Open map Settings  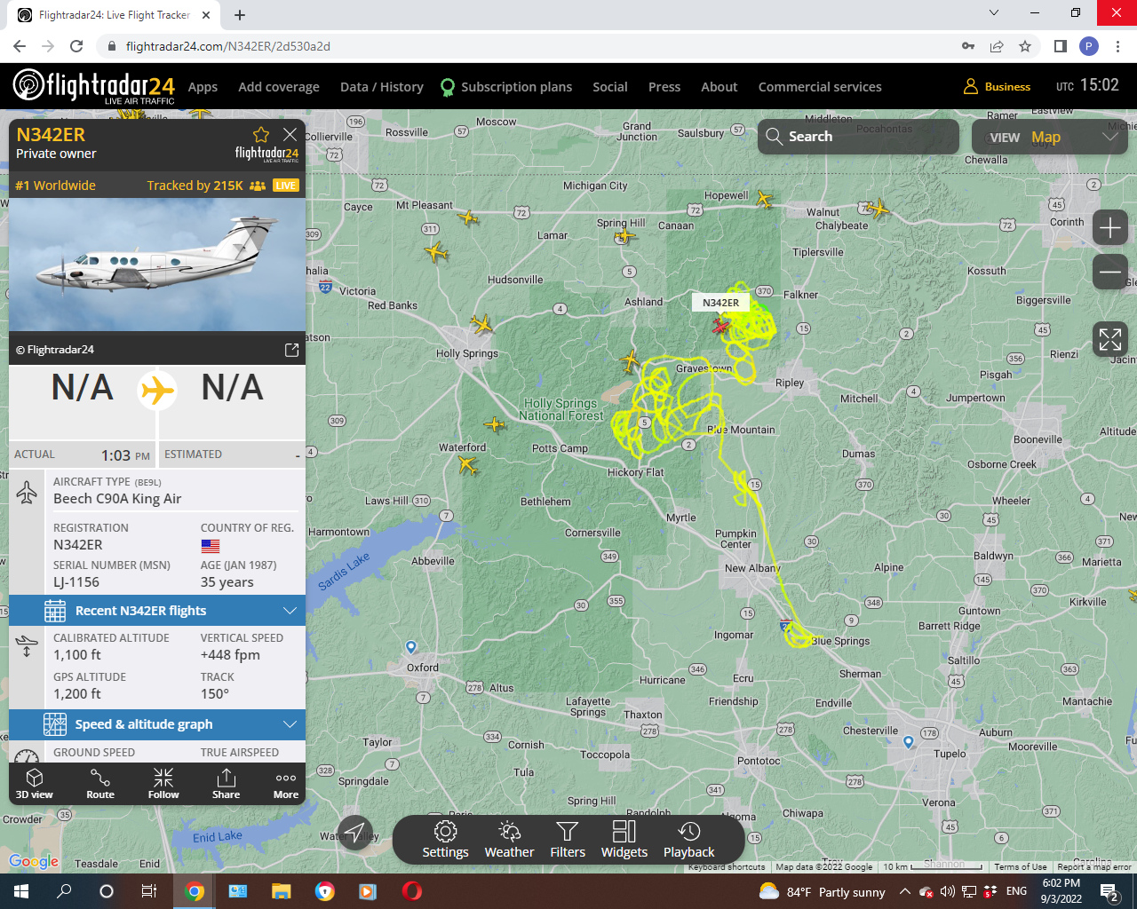point(445,840)
